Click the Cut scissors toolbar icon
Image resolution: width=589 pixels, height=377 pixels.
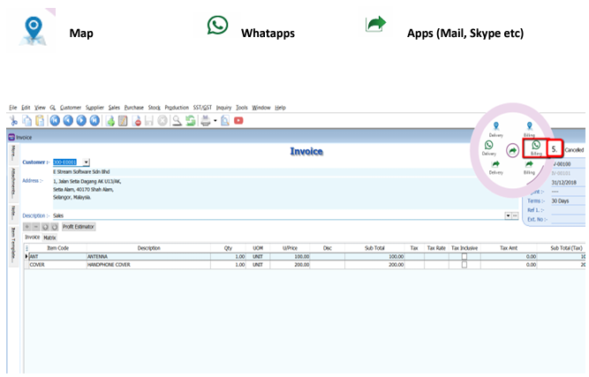point(13,120)
